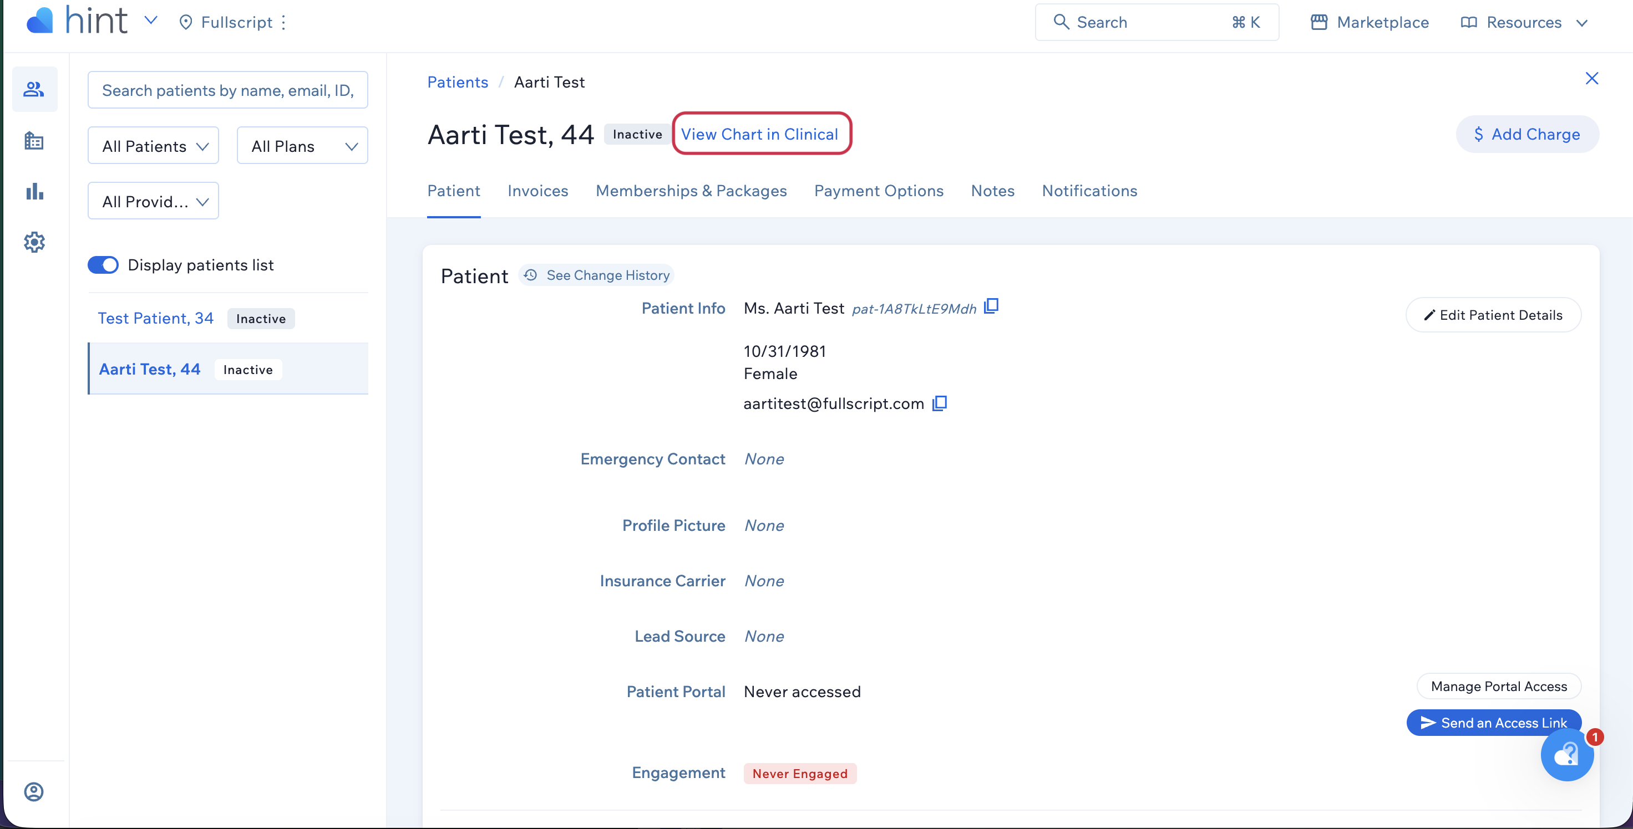1633x829 pixels.
Task: Click the user account icon at bottom
Action: [x=34, y=792]
